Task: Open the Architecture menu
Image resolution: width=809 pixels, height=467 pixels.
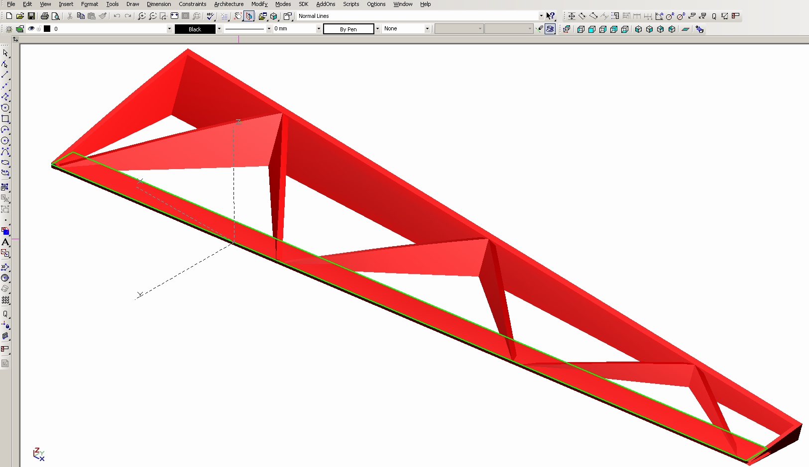Action: (229, 4)
